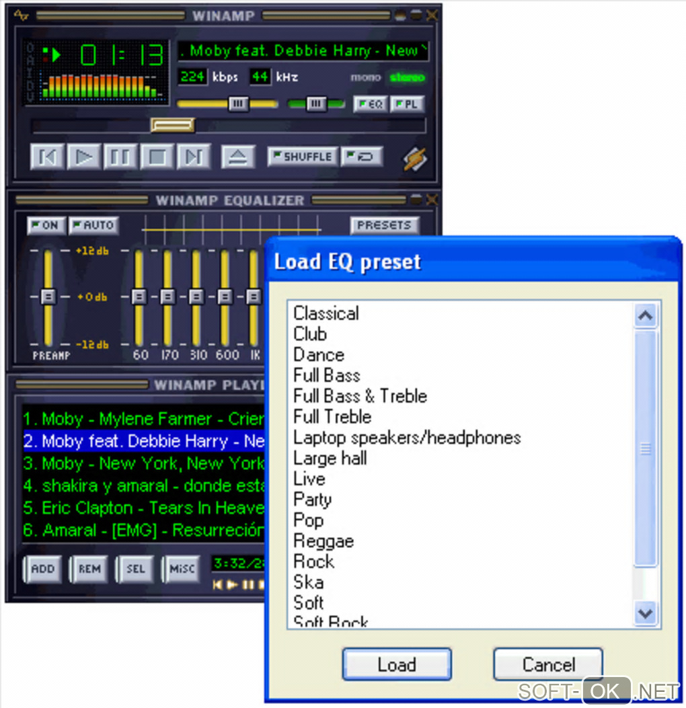Click the preset list scroll down arrow
The height and width of the screenshot is (708, 686).
coord(646,614)
